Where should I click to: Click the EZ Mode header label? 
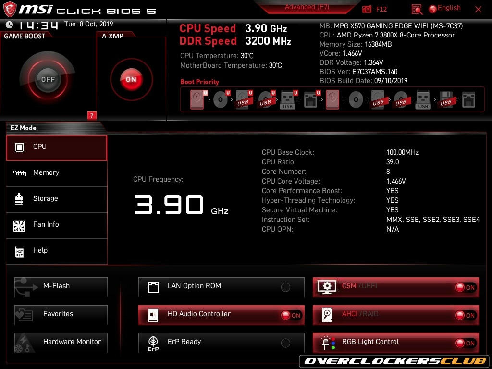(x=24, y=128)
